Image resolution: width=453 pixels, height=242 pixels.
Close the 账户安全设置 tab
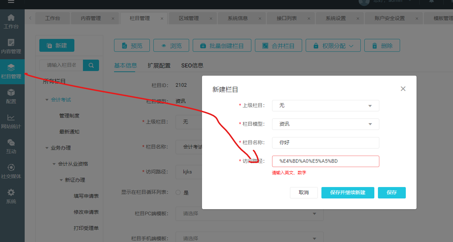coord(417,19)
